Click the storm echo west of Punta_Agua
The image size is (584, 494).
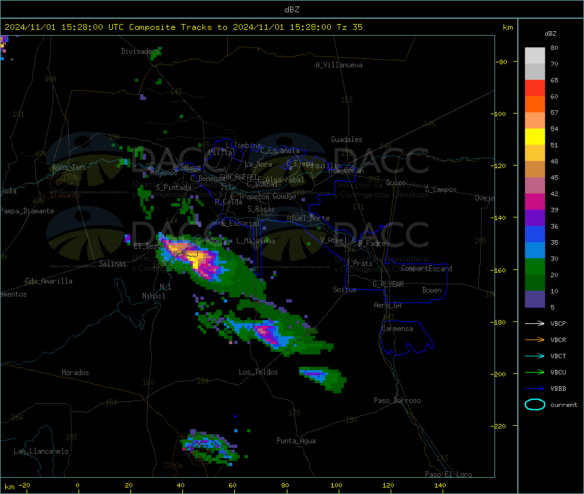click(x=208, y=447)
